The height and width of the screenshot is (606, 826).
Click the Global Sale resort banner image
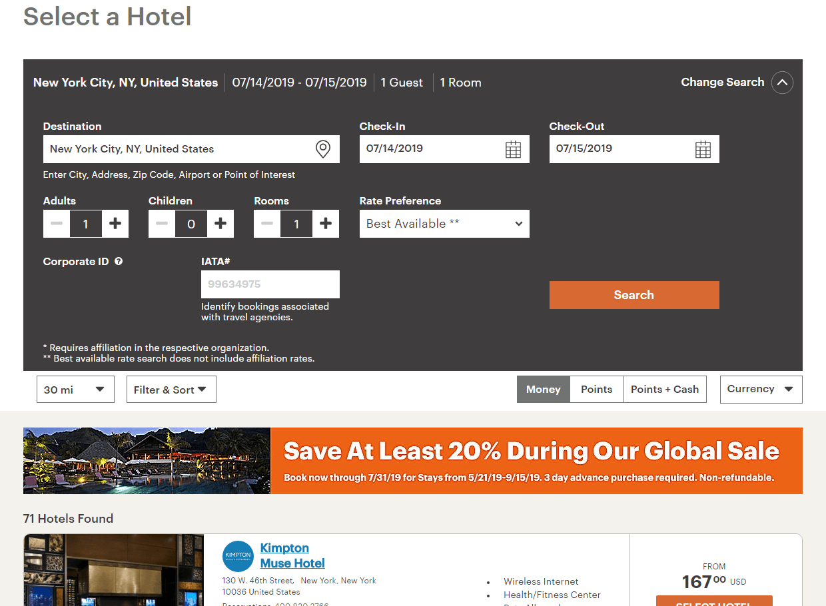[147, 461]
